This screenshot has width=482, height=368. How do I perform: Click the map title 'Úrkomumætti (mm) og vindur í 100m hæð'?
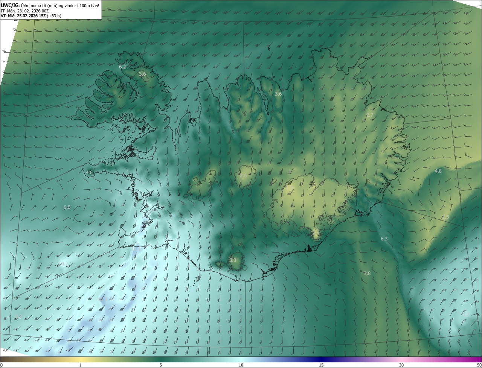click(x=60, y=6)
